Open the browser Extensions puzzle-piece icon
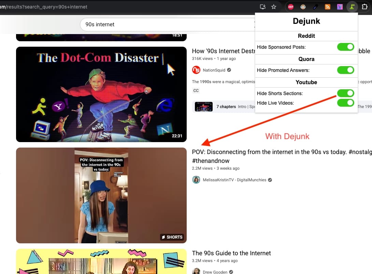This screenshot has width=372, height=274. [x=364, y=6]
